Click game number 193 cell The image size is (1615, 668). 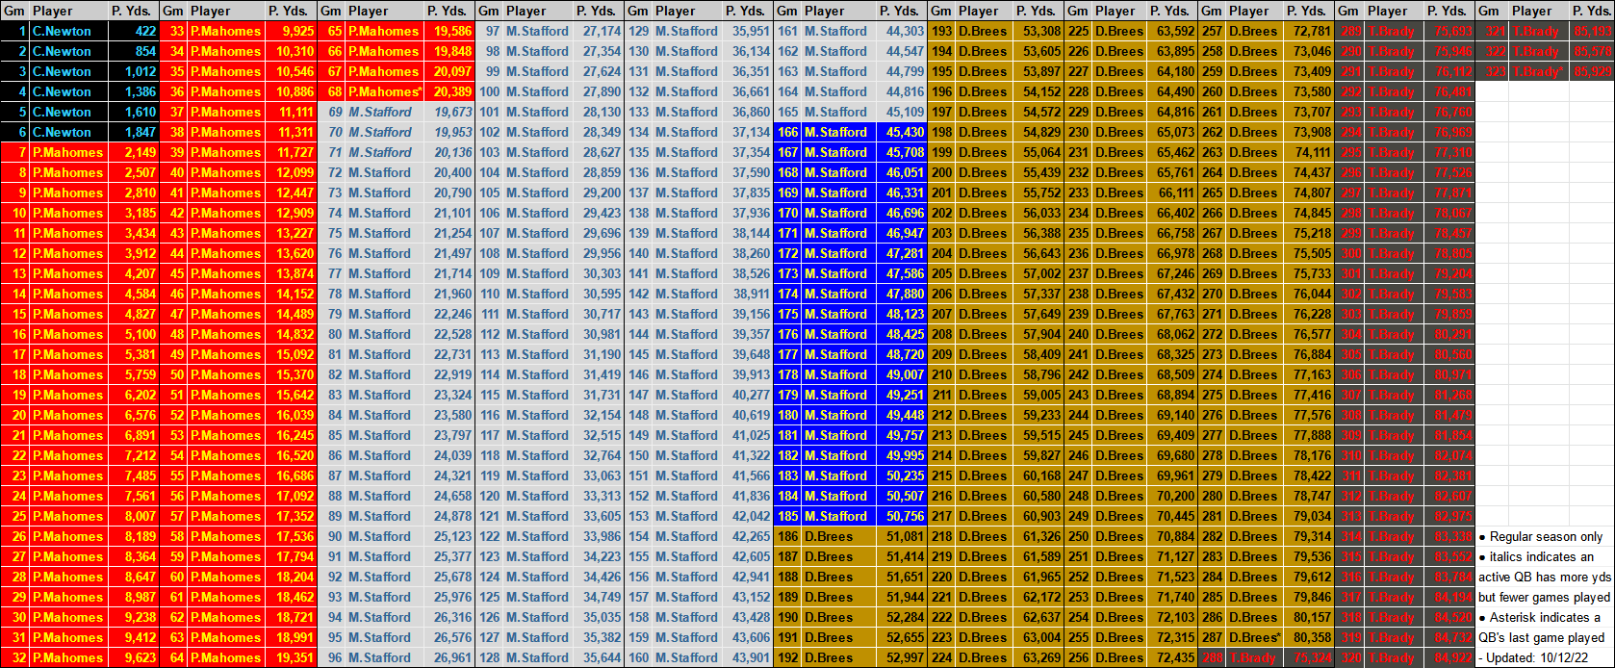(x=942, y=31)
